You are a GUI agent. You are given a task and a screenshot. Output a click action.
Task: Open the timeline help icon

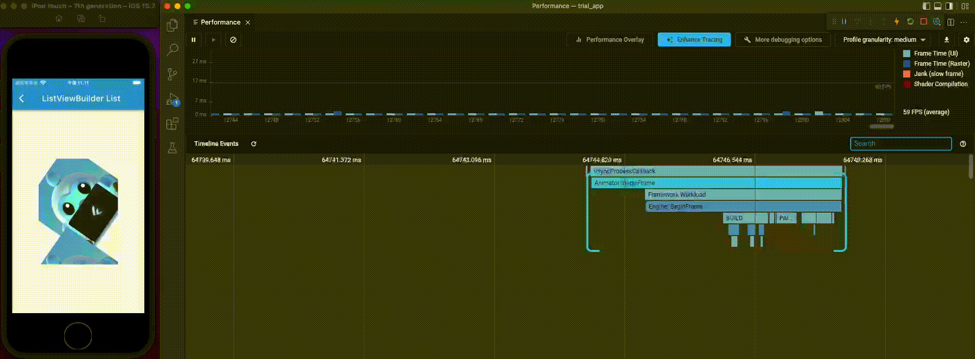point(963,144)
